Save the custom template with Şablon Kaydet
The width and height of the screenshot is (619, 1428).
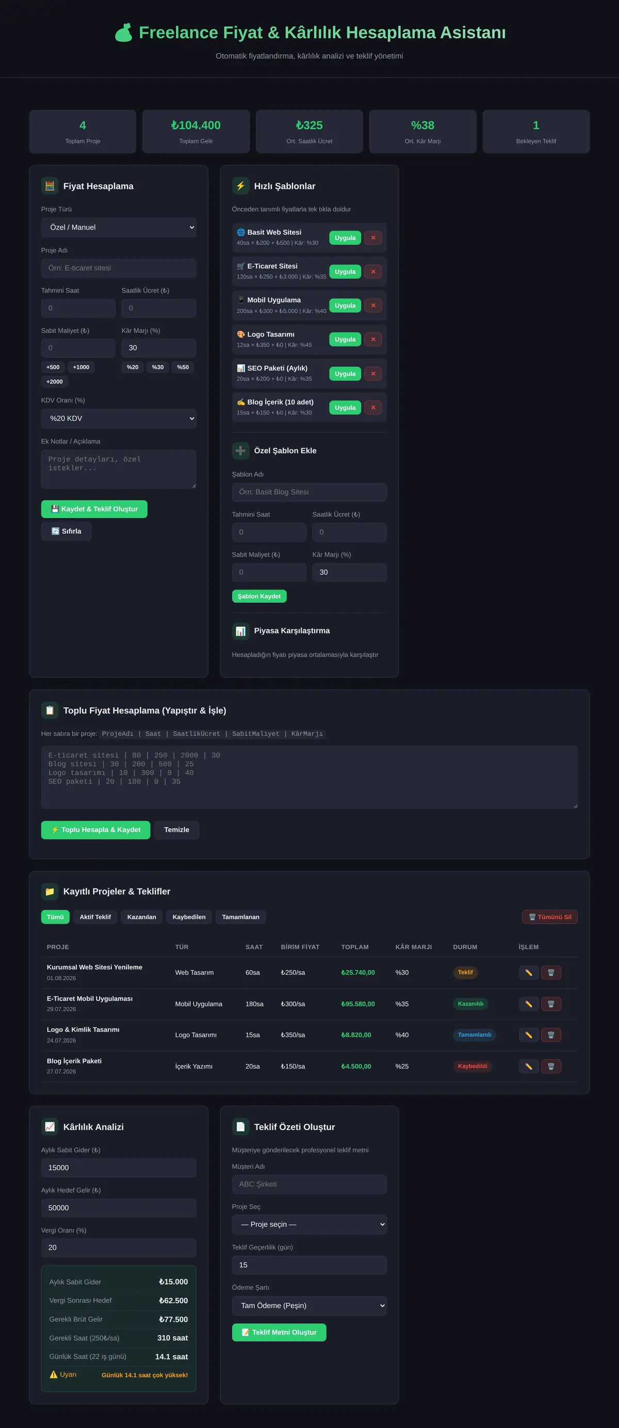tap(259, 596)
